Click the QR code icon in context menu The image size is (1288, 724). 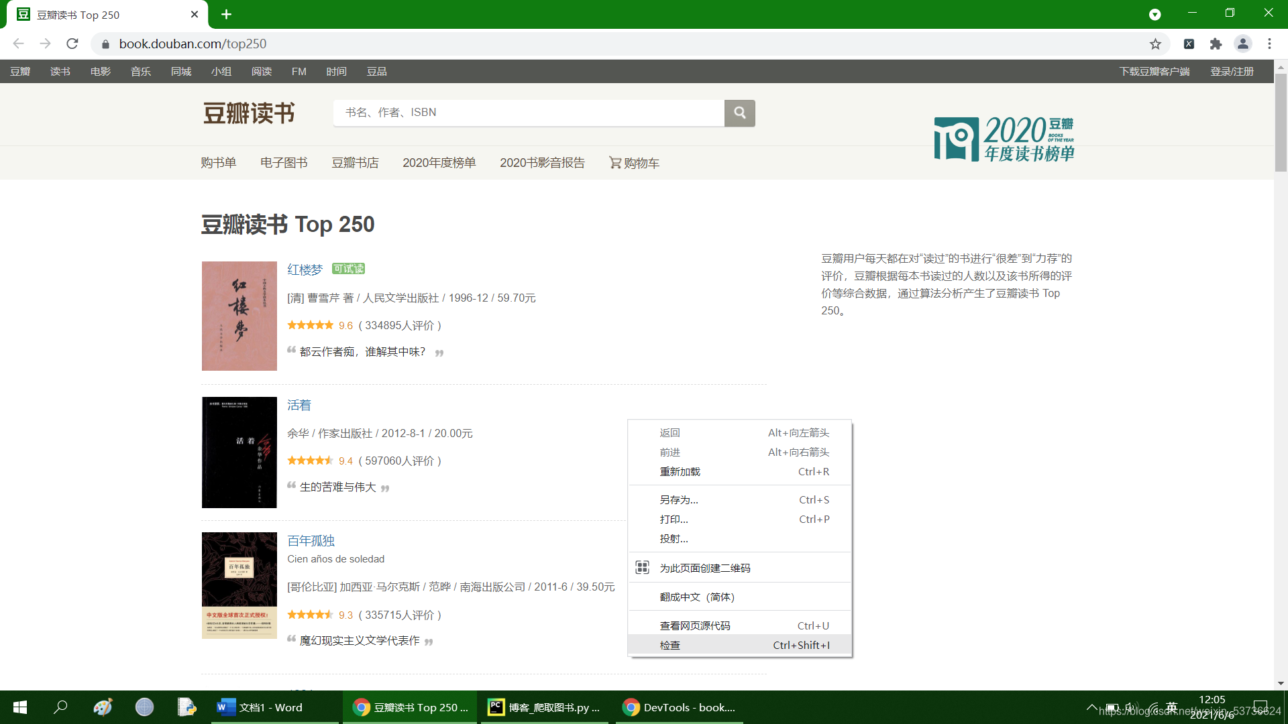click(x=642, y=568)
